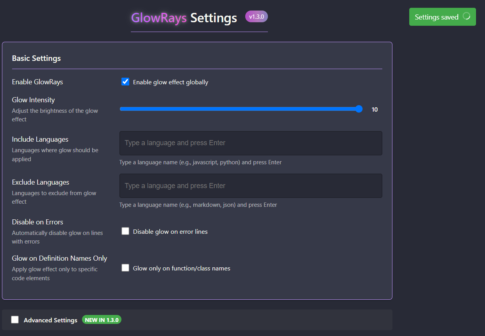485x336 pixels.
Task: Click 'Languages where glow should be applied' description
Action: point(55,155)
